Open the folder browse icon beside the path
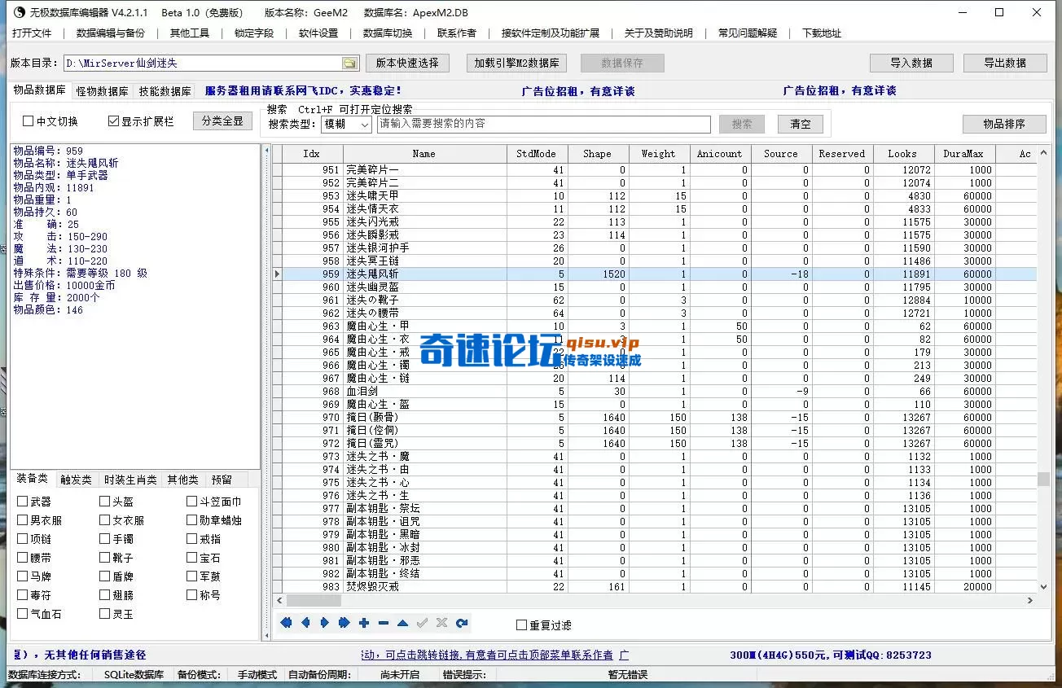This screenshot has height=688, width=1062. (x=348, y=61)
